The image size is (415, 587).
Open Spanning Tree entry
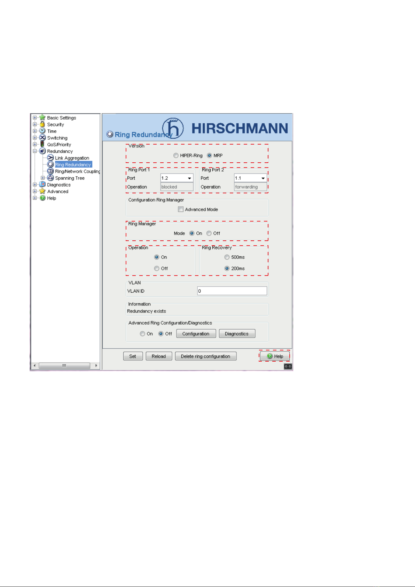click(x=70, y=178)
